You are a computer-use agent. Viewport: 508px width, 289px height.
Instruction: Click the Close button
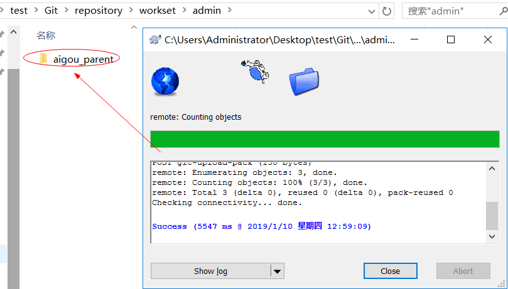click(390, 271)
